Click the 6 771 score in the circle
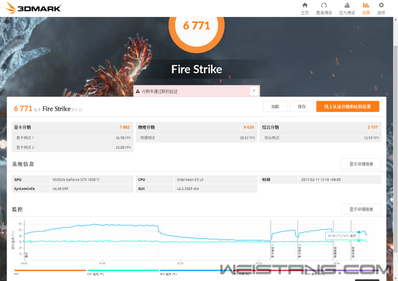This screenshot has width=398, height=281. point(197,26)
